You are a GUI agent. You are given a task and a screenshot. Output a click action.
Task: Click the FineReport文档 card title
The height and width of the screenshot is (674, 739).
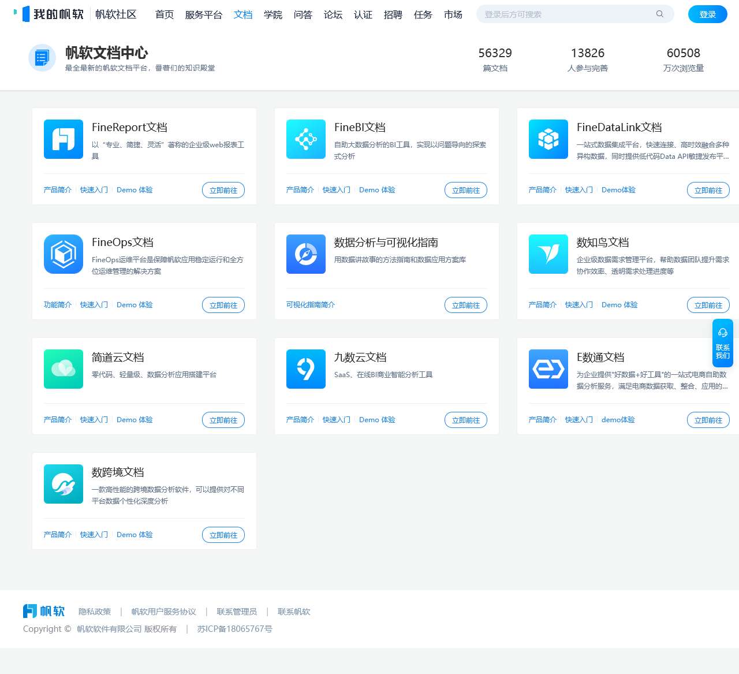(129, 128)
